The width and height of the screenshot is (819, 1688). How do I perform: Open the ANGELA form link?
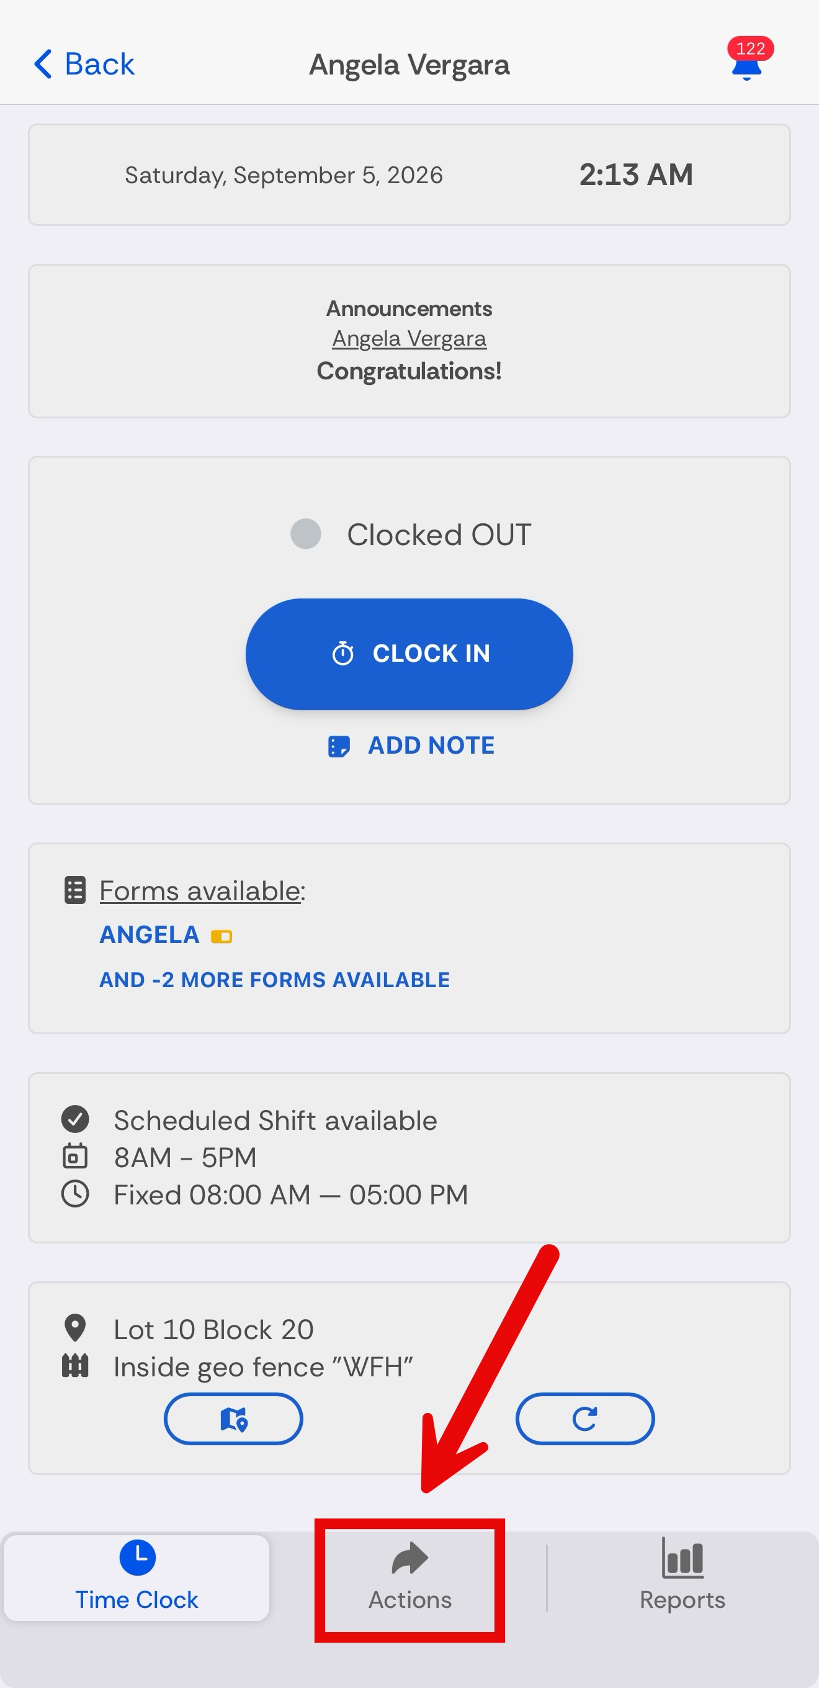pos(150,935)
